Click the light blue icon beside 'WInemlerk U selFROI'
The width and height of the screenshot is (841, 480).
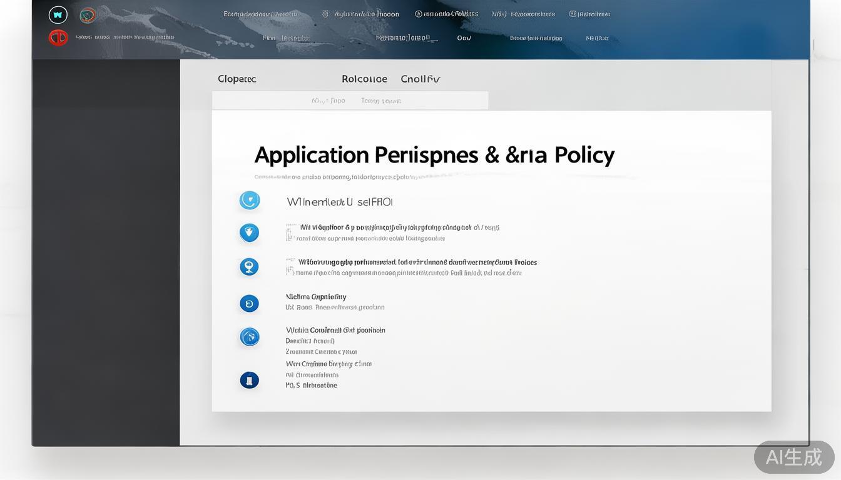[250, 201]
